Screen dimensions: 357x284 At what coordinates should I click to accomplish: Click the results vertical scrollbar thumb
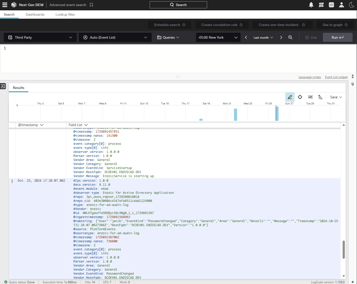tap(344, 250)
